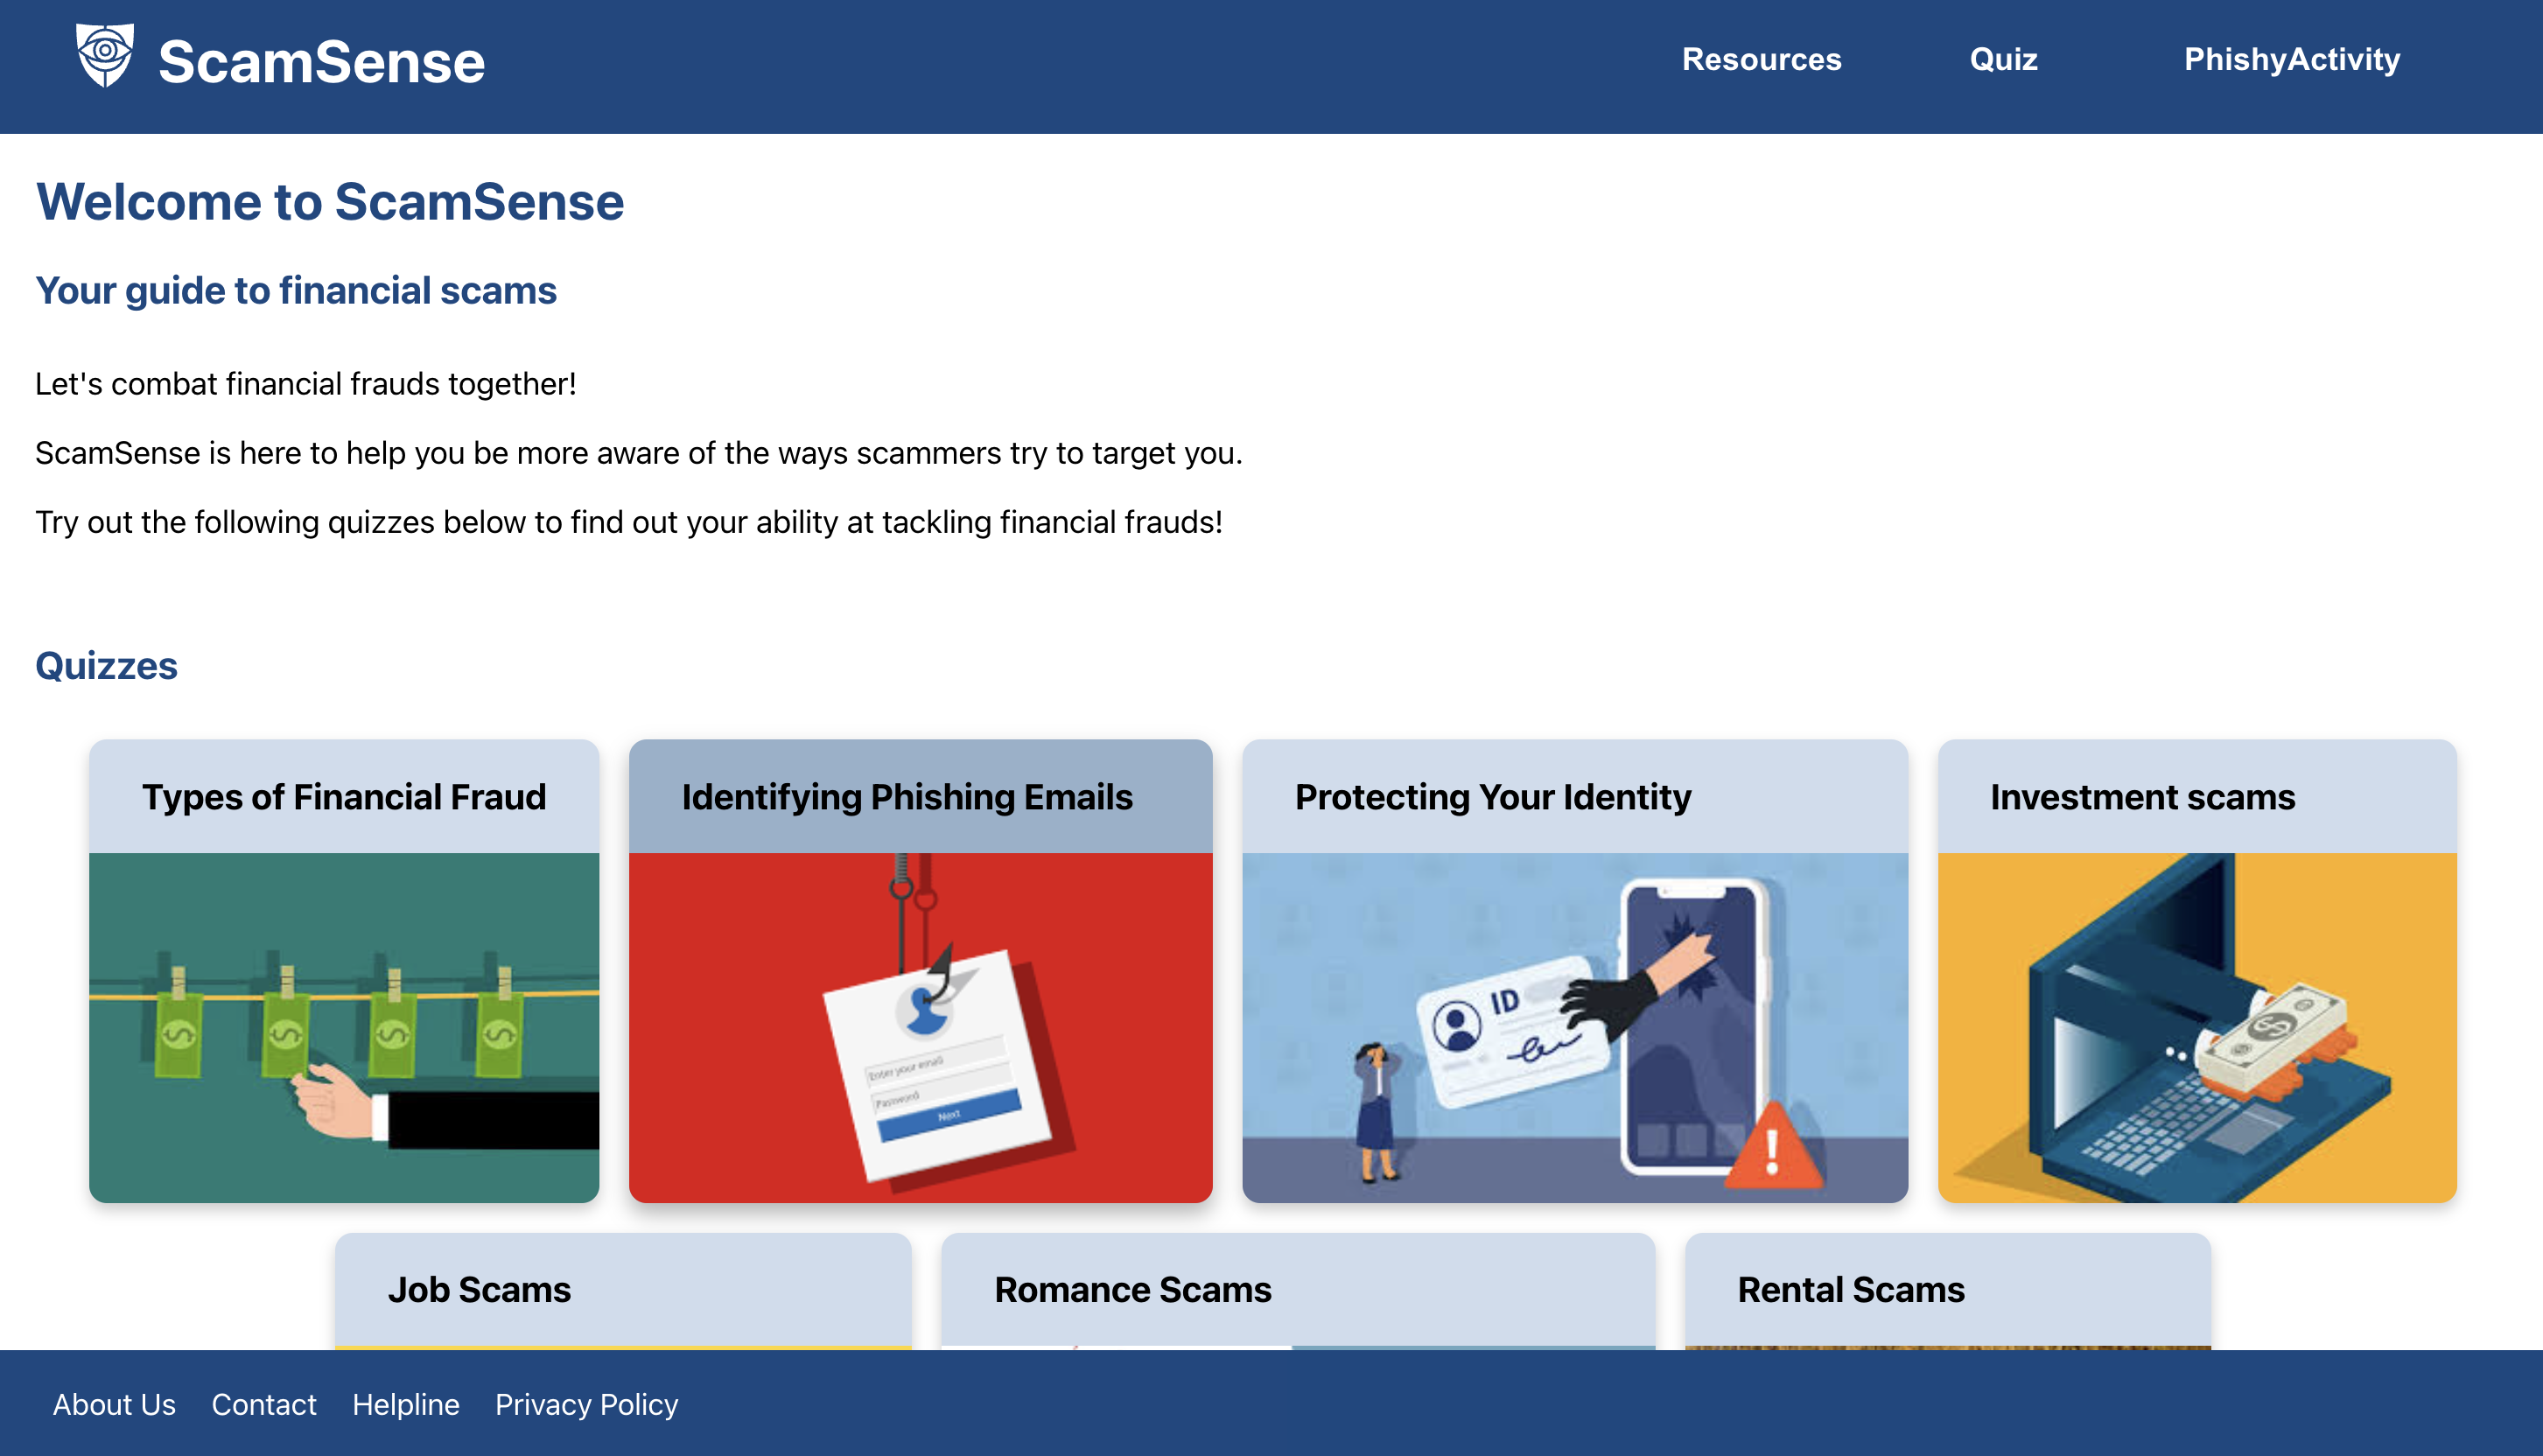Image resolution: width=2543 pixels, height=1456 pixels.
Task: Choose the Investment scams quiz card title
Action: click(2142, 797)
